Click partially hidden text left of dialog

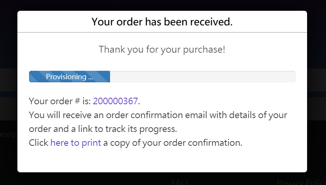click(8, 135)
